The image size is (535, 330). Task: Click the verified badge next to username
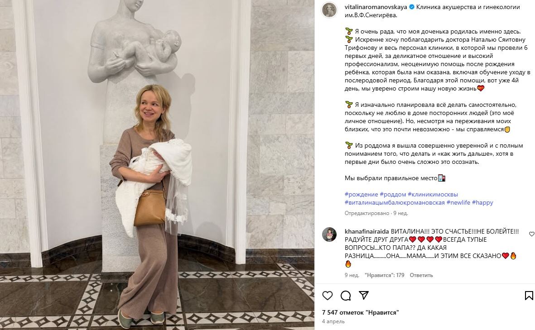[411, 7]
